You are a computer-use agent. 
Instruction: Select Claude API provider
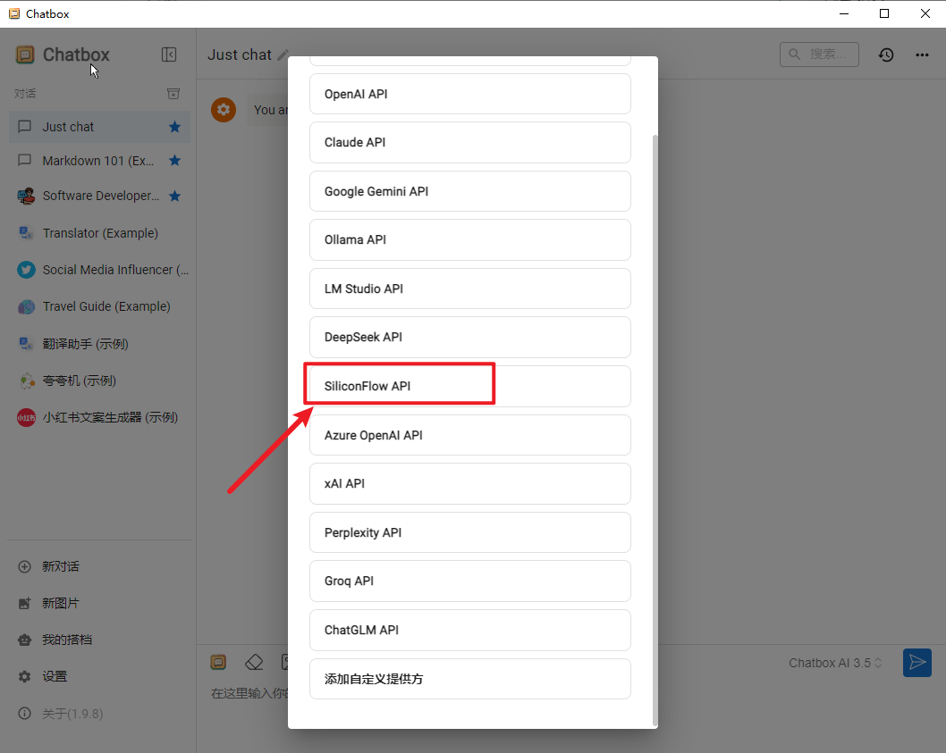[470, 142]
